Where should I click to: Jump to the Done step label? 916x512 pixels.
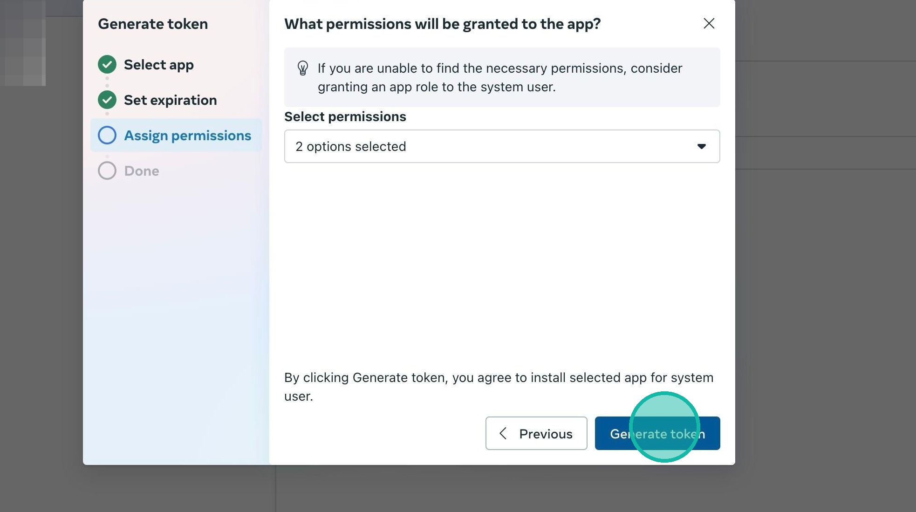tap(142, 171)
